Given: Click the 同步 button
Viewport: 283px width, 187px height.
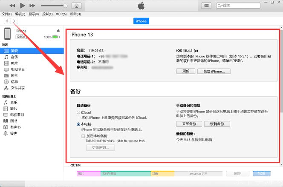Looking at the screenshot, I should coord(237,173).
